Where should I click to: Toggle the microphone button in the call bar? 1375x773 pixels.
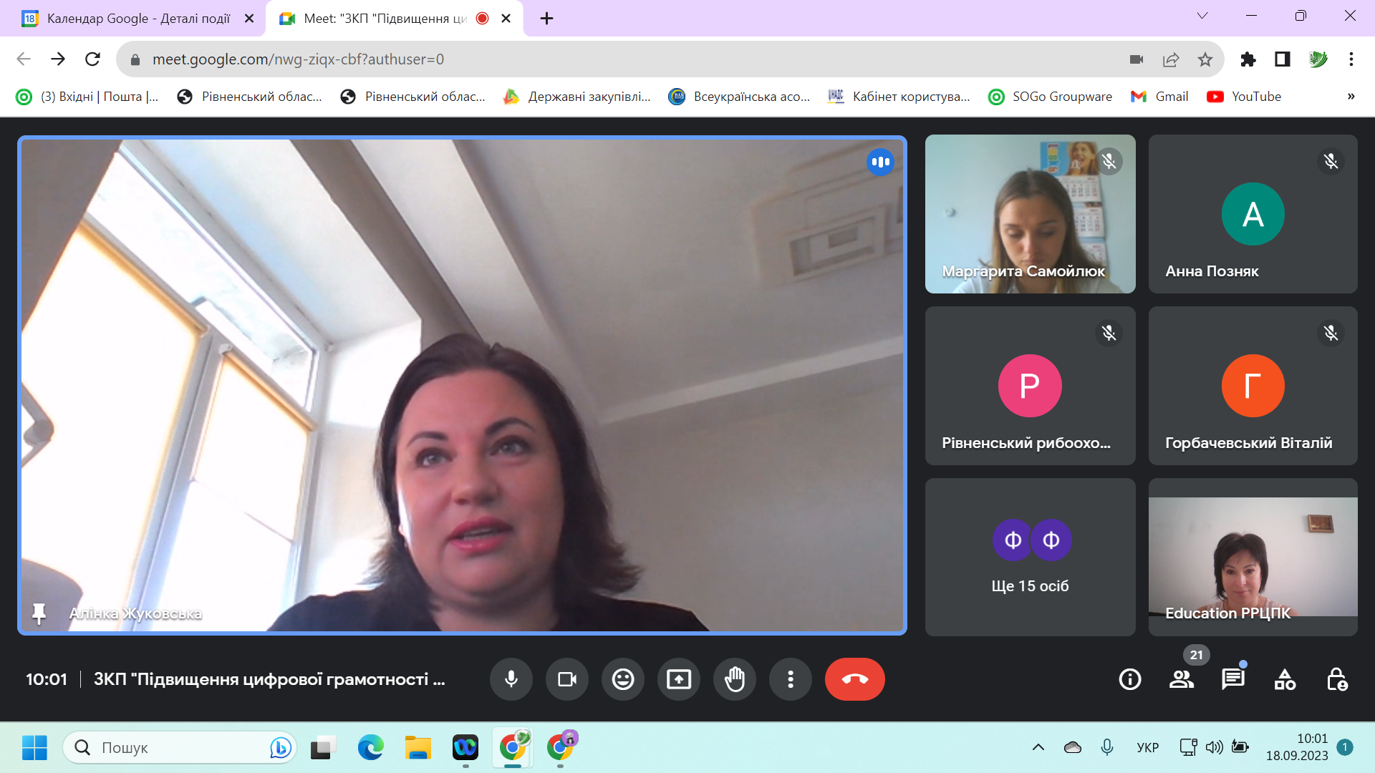coord(511,679)
